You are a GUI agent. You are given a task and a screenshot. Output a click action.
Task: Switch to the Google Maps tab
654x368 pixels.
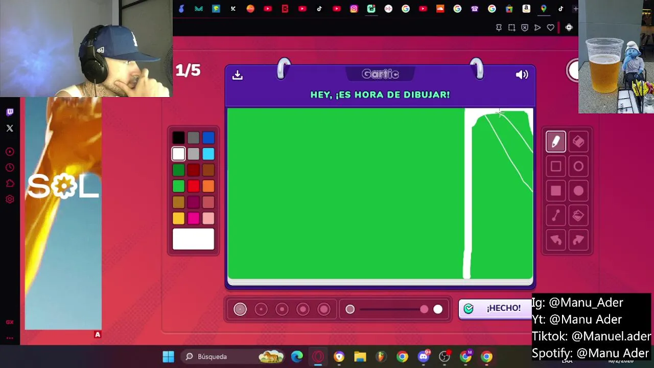(x=543, y=9)
